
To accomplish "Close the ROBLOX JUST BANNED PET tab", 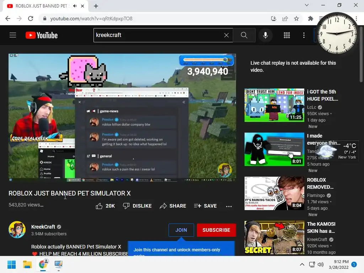I will point(82,6).
